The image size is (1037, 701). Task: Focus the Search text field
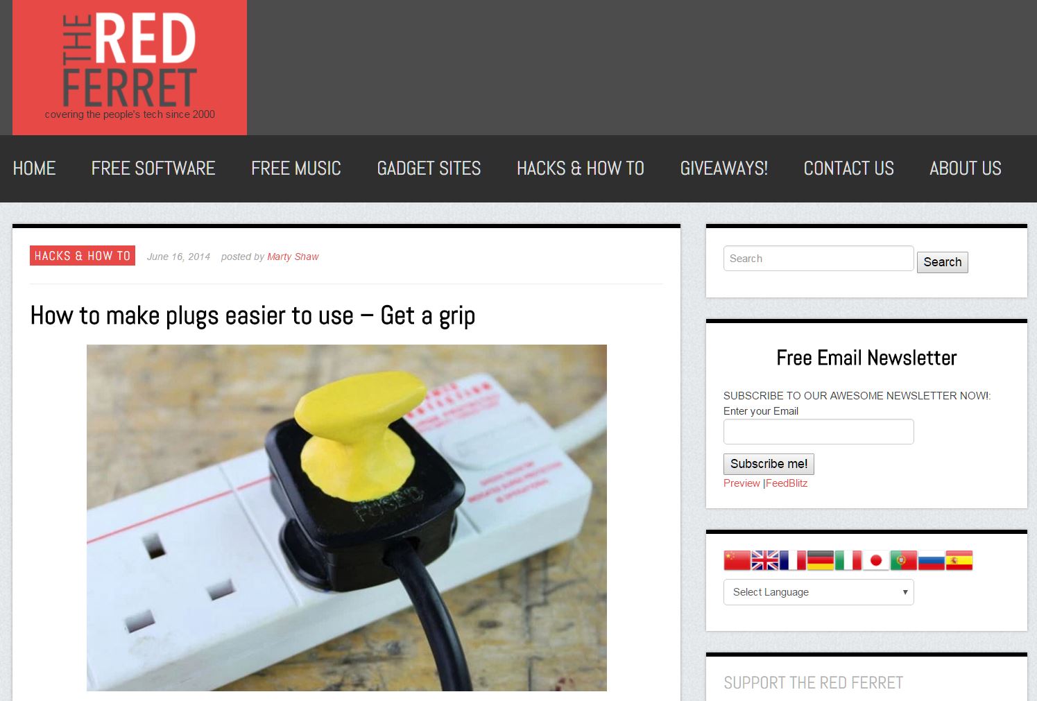pos(819,259)
